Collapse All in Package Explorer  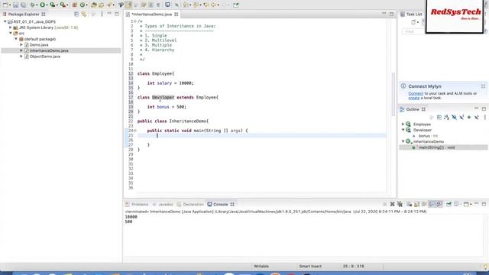tap(76, 14)
